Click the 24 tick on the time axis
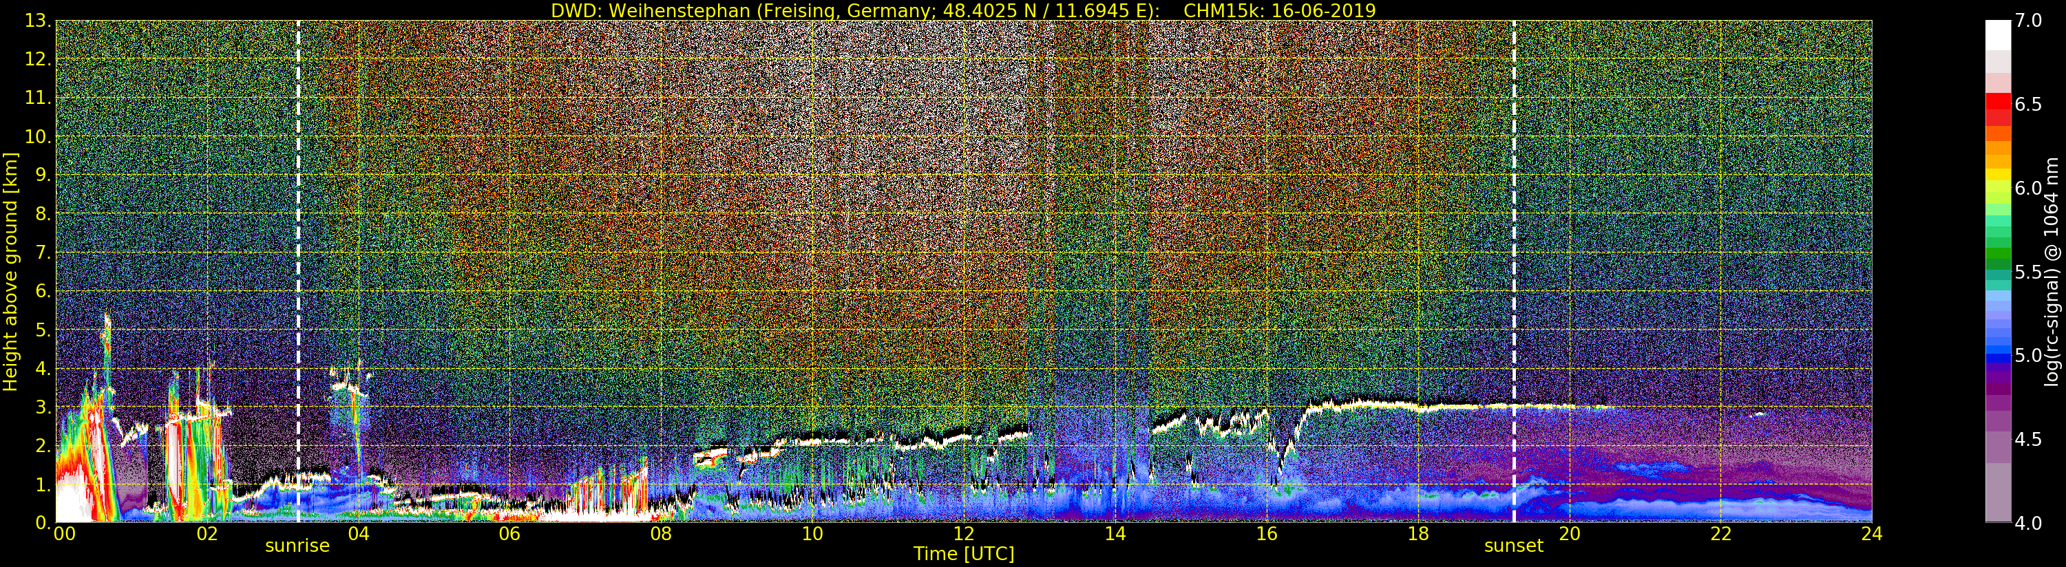Image resolution: width=2066 pixels, height=567 pixels. [1871, 534]
